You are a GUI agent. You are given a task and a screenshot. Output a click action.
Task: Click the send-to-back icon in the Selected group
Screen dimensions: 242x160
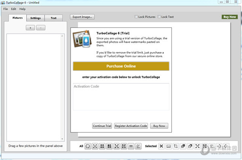click(x=190, y=146)
